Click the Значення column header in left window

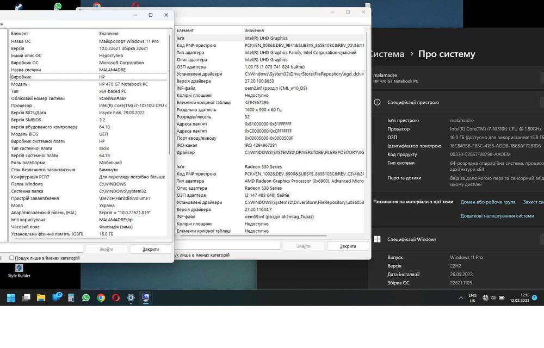[x=133, y=33]
